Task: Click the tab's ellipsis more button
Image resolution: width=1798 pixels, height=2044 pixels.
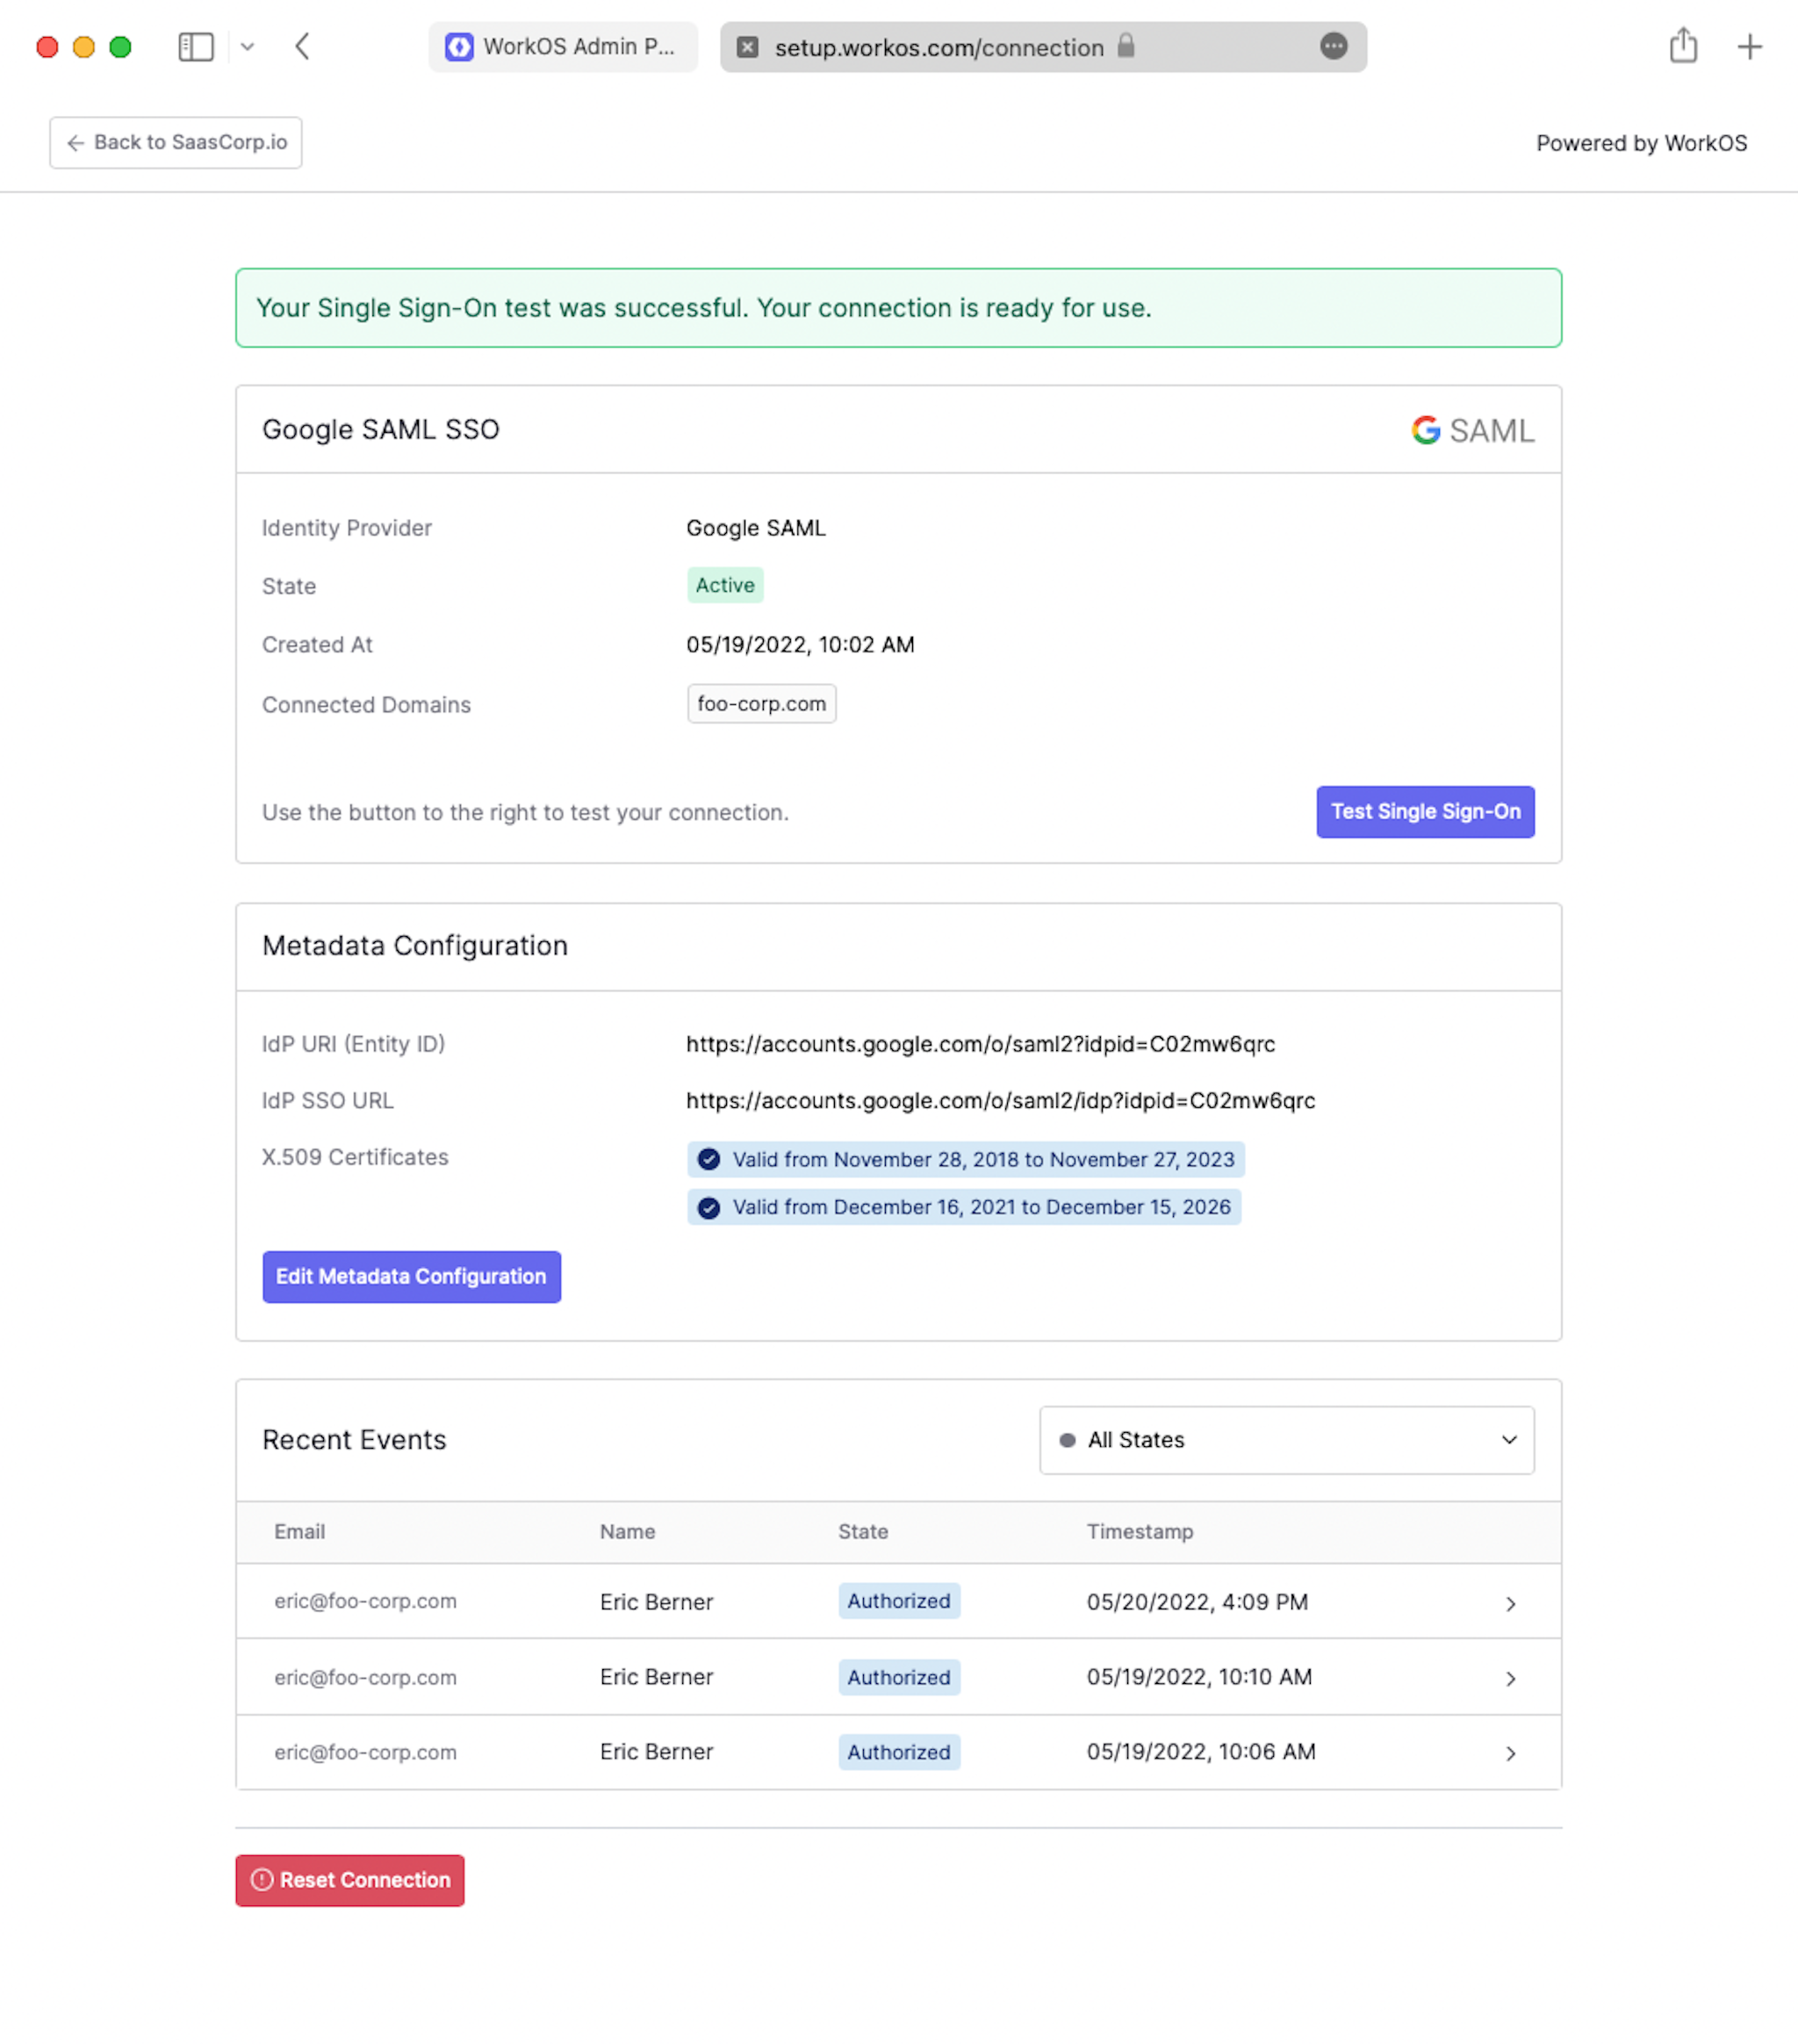Action: click(1333, 47)
